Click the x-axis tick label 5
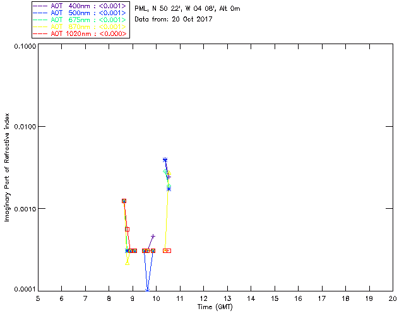The width and height of the screenshot is (404, 323). (38, 298)
